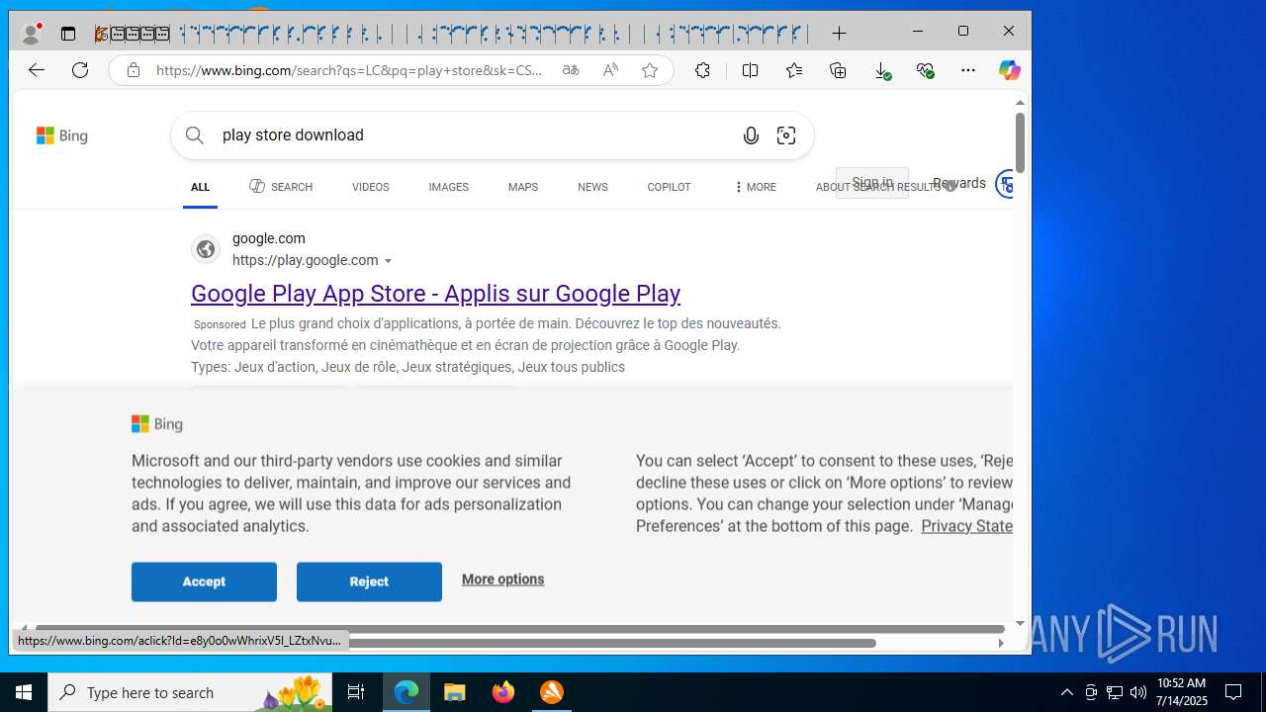Image resolution: width=1266 pixels, height=712 pixels.
Task: Open More options for cookies
Action: 502,579
